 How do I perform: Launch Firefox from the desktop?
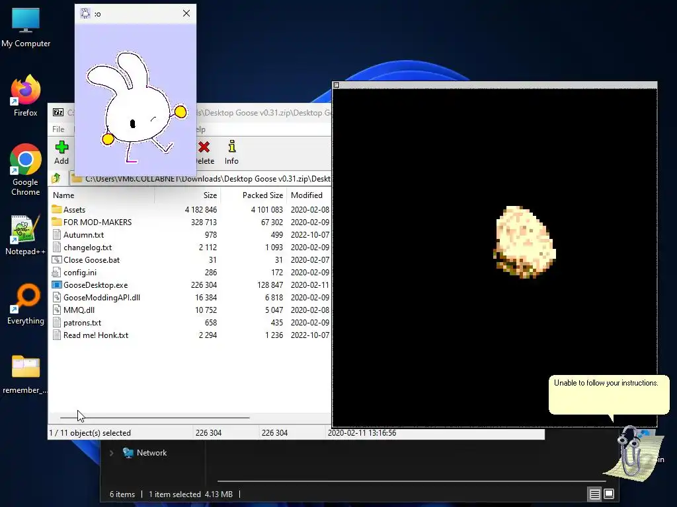tap(26, 96)
